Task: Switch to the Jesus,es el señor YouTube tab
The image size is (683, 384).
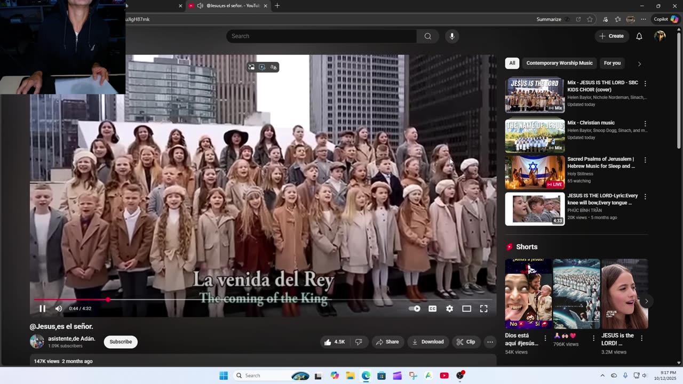Action: 228,6
